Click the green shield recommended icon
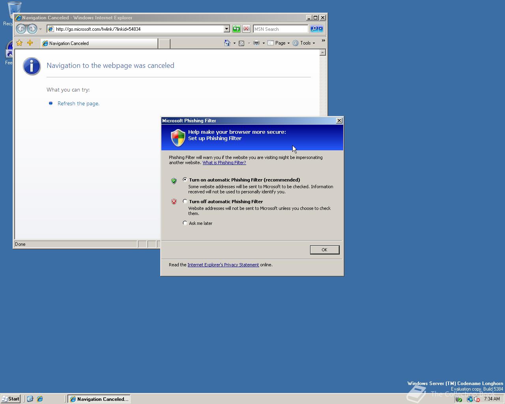Screen dimensions: 505x404 click(x=174, y=181)
